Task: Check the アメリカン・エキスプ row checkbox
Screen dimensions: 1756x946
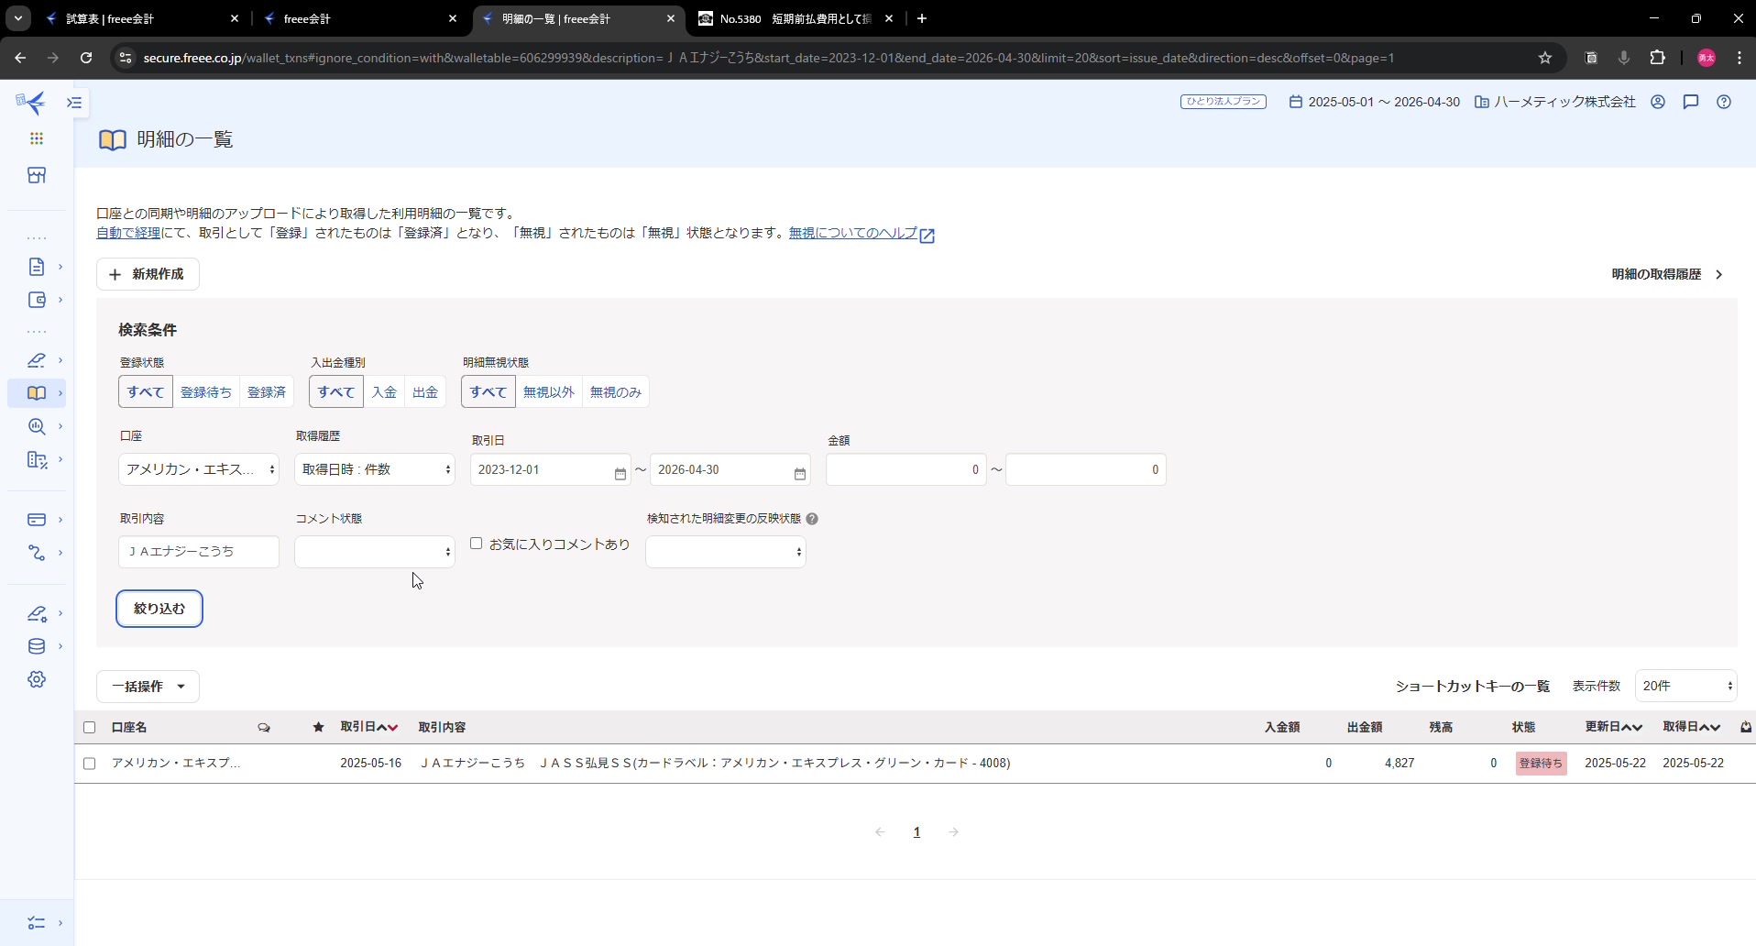Action: click(x=90, y=764)
